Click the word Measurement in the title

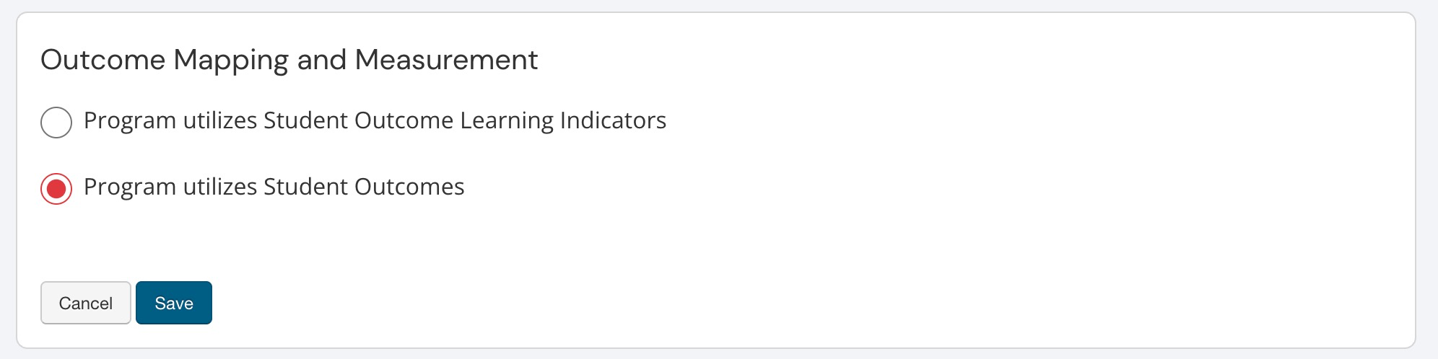(446, 60)
